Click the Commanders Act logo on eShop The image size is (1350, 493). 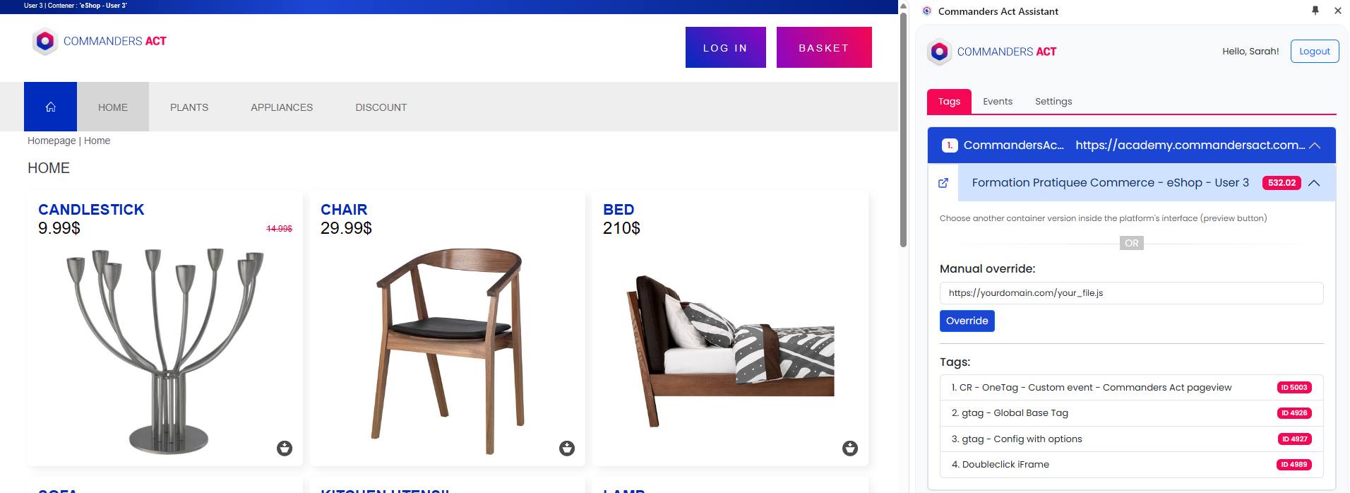pyautogui.click(x=100, y=42)
